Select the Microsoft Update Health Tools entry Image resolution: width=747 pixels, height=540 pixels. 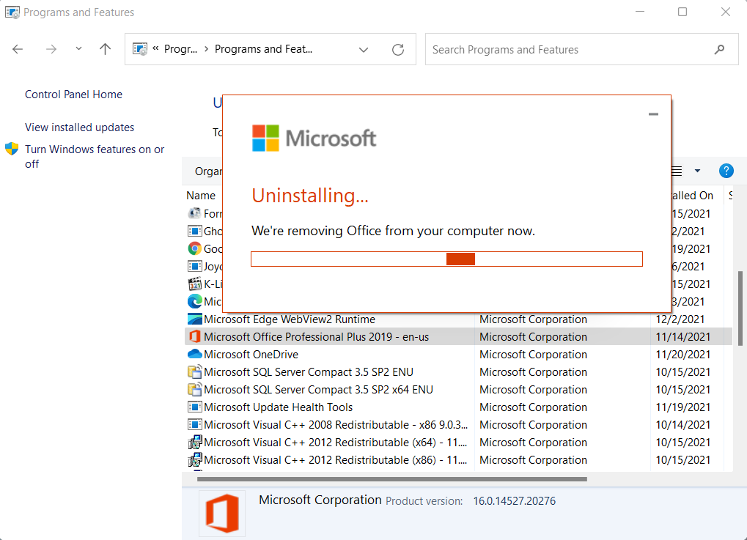(x=279, y=407)
